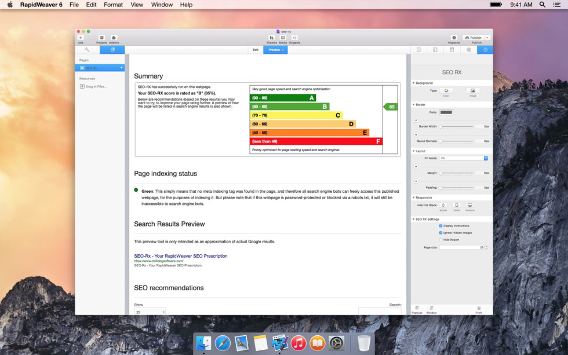Switch to the pages list sidebar tab
Screen dimensions: 568x355
[112, 50]
